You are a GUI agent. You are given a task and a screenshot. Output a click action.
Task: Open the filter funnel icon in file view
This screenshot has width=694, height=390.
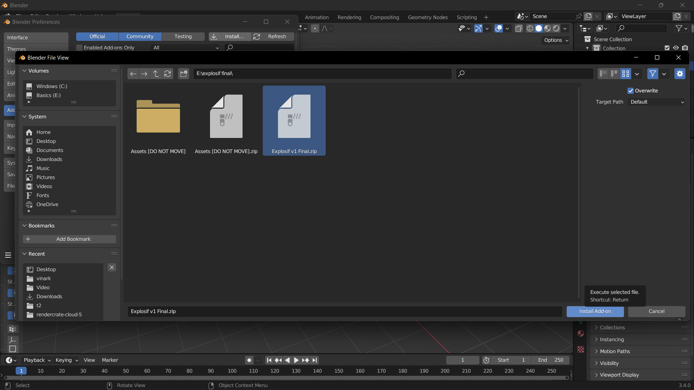coord(653,74)
